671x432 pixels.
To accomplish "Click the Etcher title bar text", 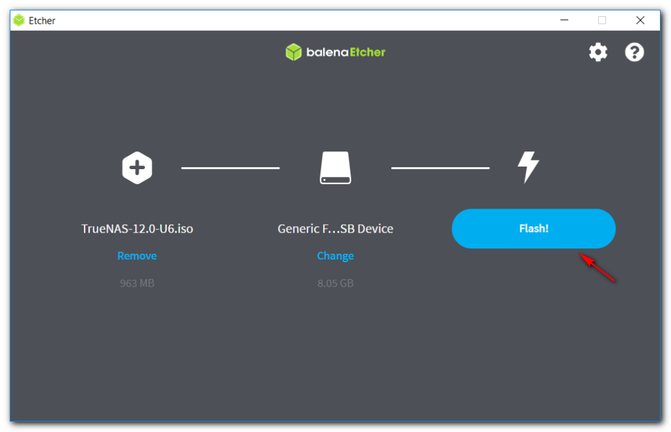I will pyautogui.click(x=42, y=20).
